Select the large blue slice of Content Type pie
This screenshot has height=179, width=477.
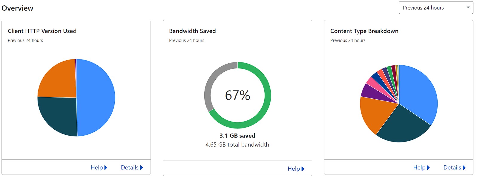418,92
